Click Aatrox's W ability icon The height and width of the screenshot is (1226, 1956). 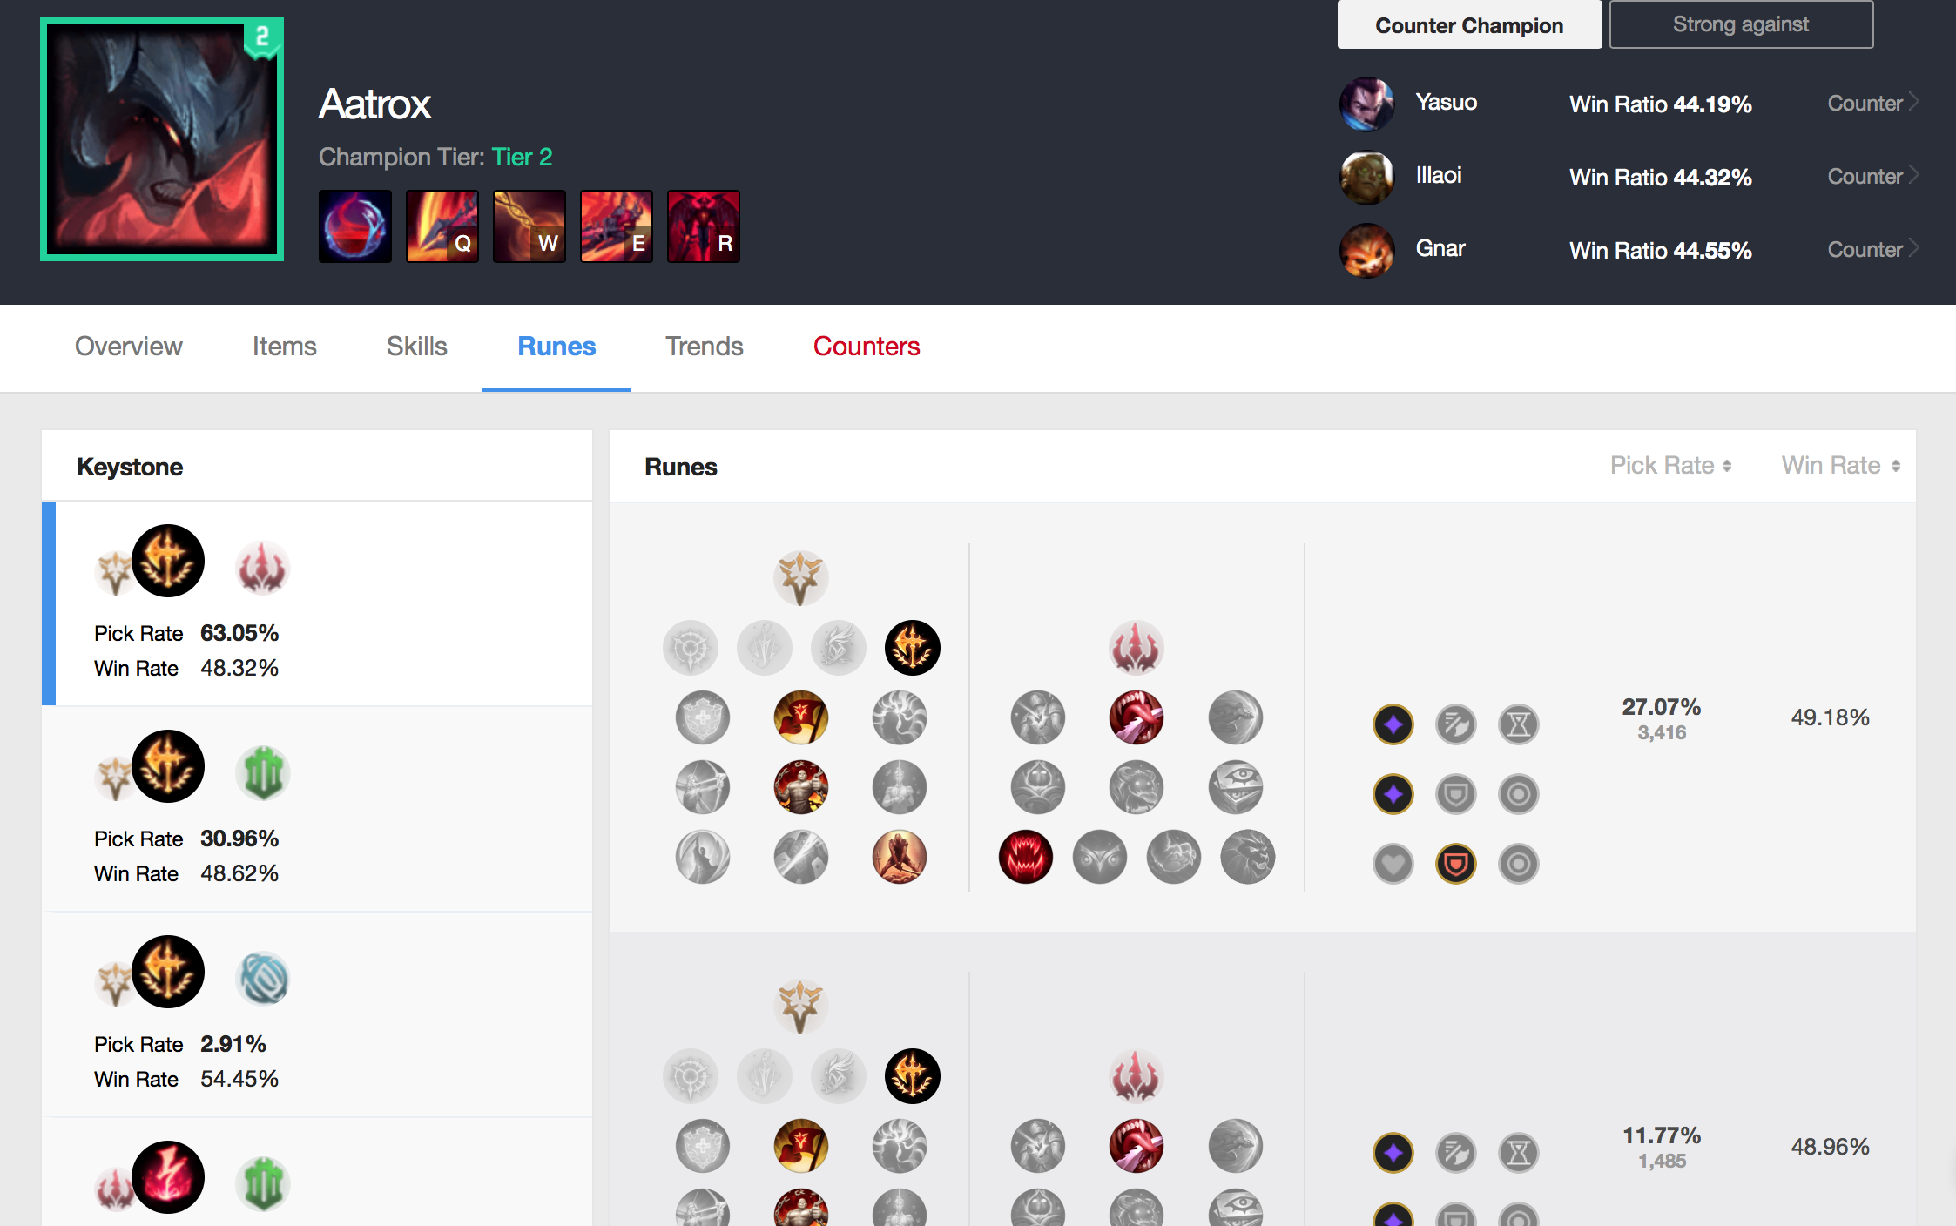tap(529, 226)
